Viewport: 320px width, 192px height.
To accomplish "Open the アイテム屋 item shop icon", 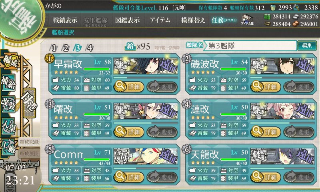I will click(247, 20).
